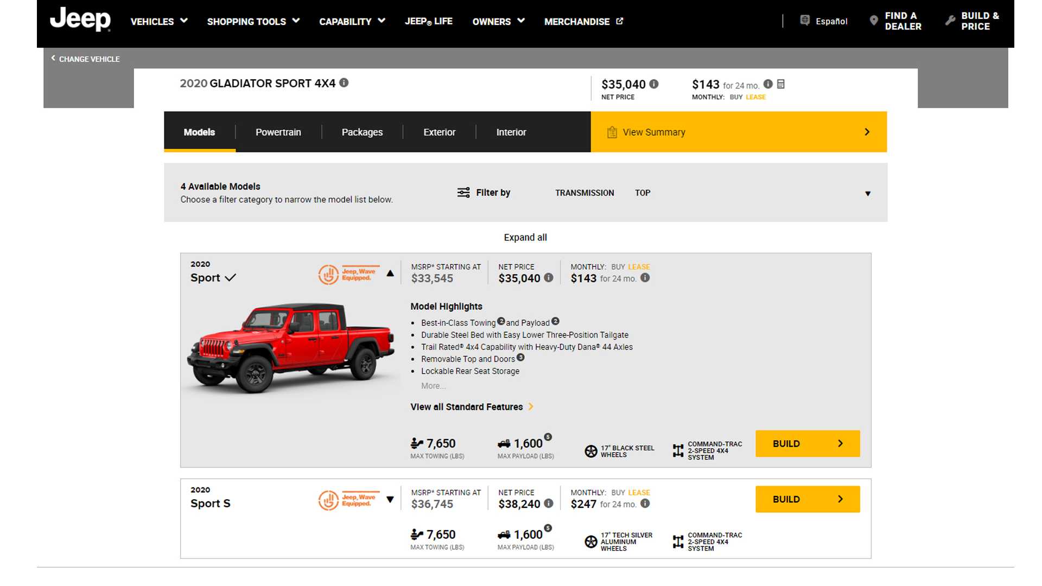1042x586 pixels.
Task: Click Sport S max payload truck icon
Action: point(504,535)
